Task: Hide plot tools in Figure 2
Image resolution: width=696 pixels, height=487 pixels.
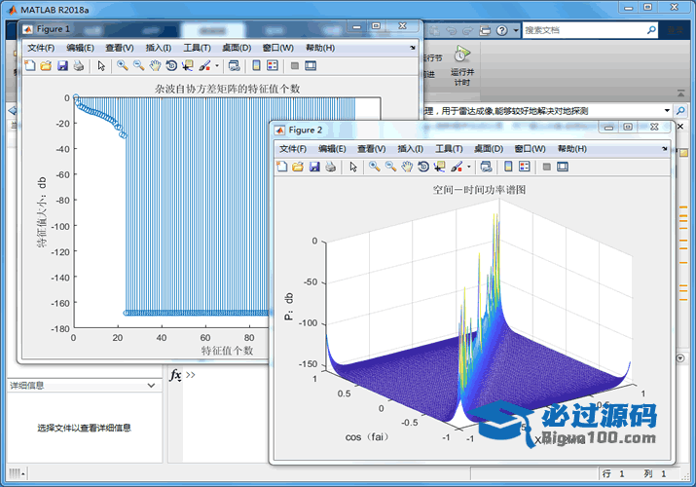Action: click(546, 167)
